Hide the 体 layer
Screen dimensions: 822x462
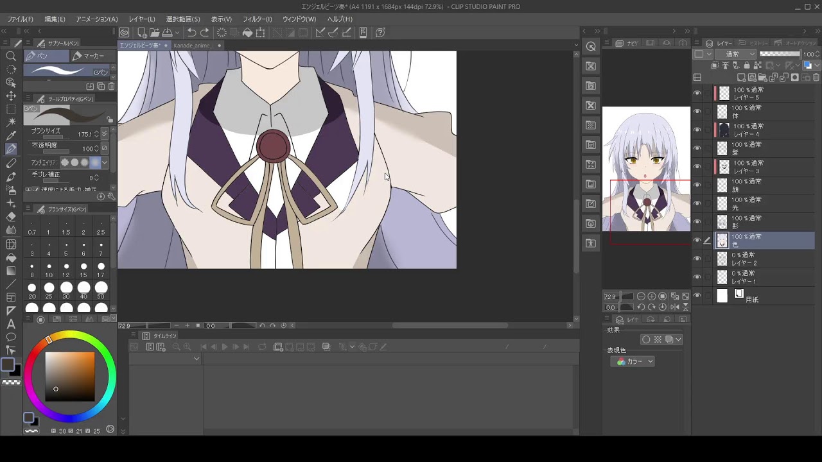point(697,112)
